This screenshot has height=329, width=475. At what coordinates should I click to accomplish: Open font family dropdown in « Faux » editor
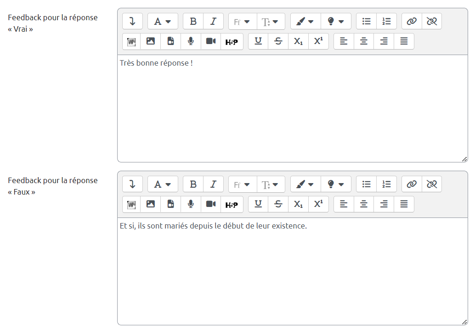[242, 184]
